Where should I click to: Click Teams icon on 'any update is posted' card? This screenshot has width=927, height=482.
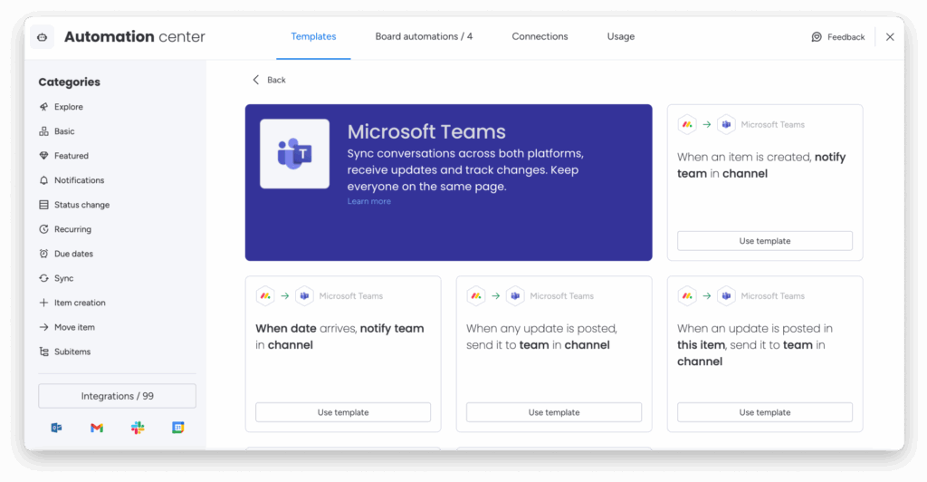click(515, 296)
